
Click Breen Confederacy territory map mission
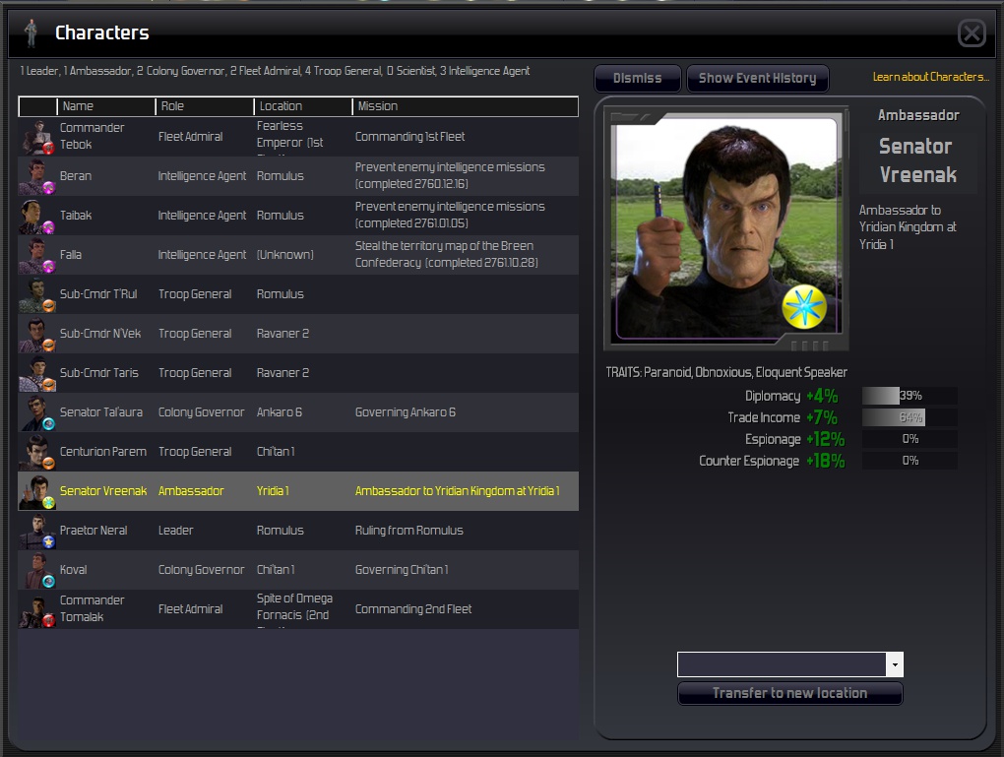point(447,255)
